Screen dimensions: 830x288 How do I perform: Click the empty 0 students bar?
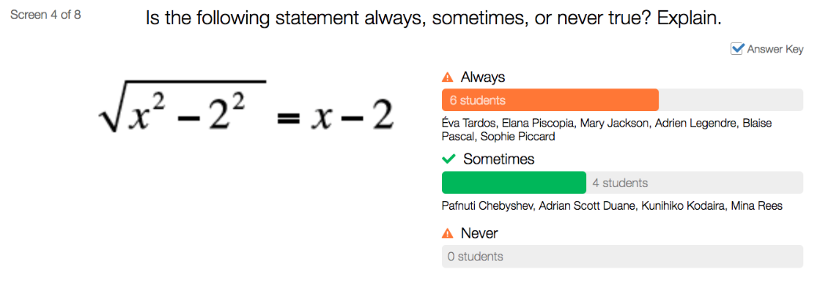[622, 256]
